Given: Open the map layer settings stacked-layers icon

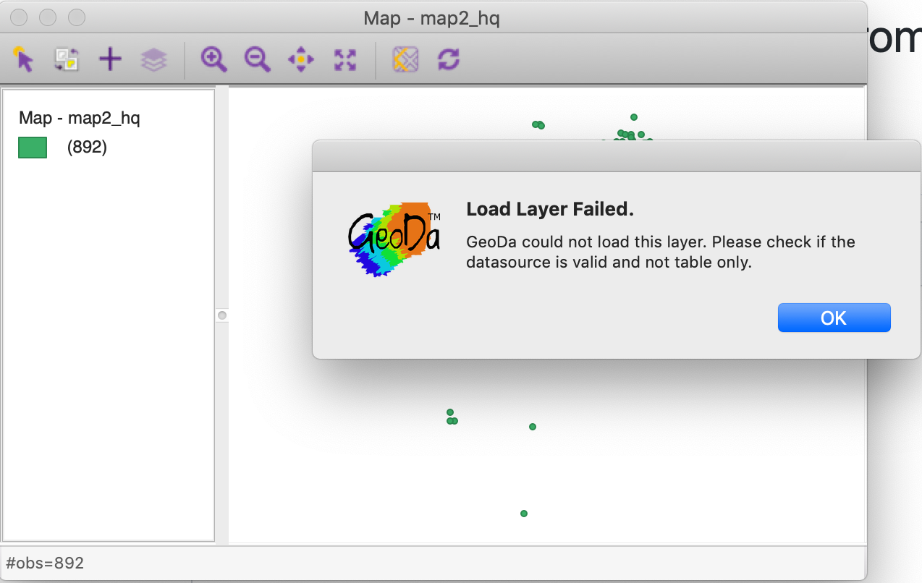Looking at the screenshot, I should tap(152, 59).
